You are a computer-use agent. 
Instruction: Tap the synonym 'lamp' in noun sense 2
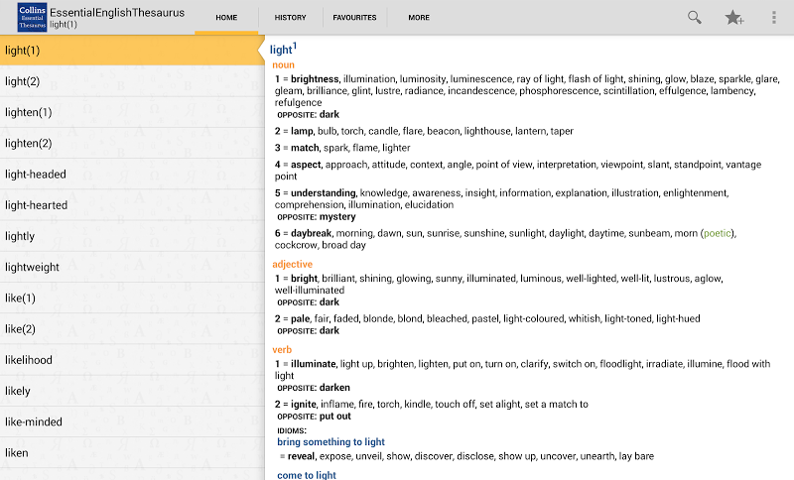[x=302, y=131]
